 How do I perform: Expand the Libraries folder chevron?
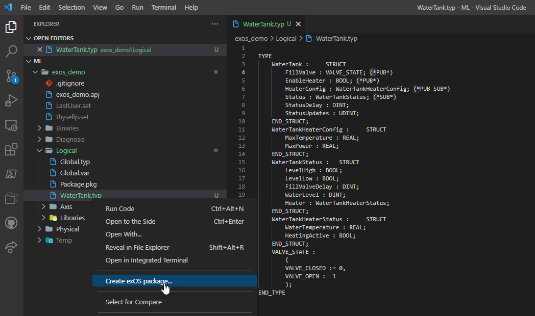coord(43,218)
